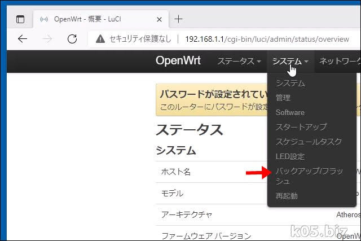
Task: Open the 管理 menu entry
Action: pos(283,98)
